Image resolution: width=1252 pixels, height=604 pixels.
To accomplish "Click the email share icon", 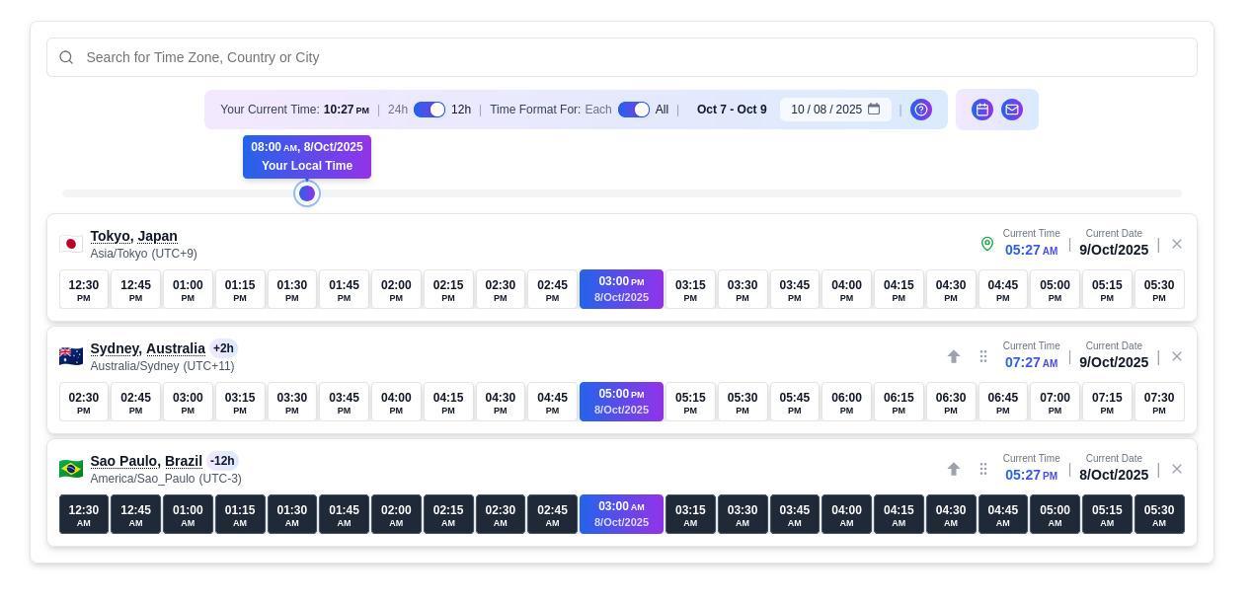I will 1012,110.
